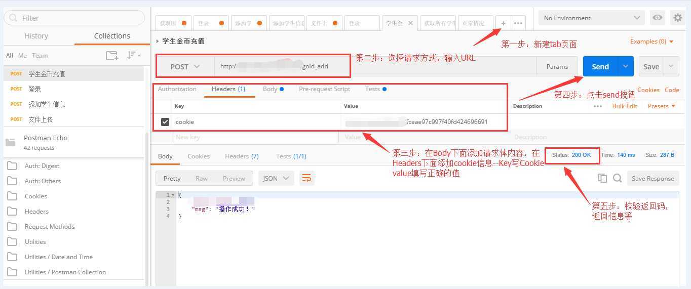Open a new request tab with the plus icon

[x=503, y=23]
